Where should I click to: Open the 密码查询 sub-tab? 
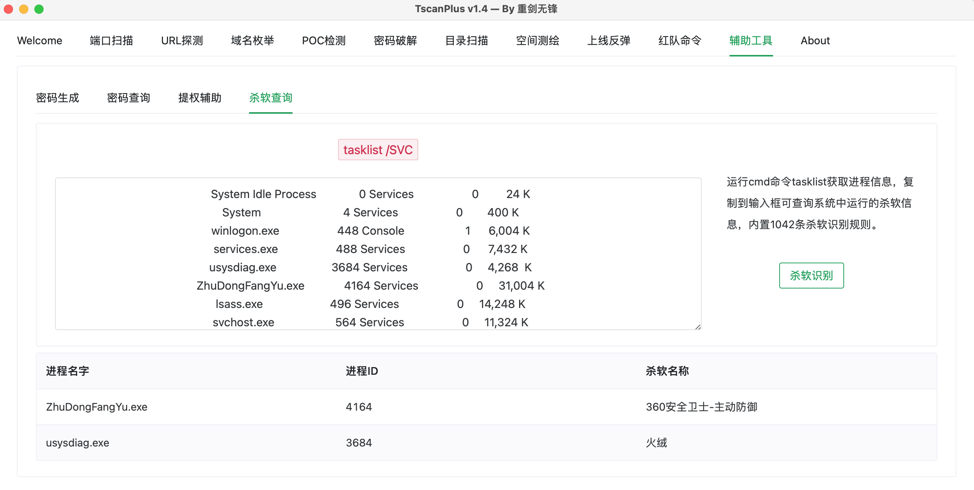tap(128, 98)
